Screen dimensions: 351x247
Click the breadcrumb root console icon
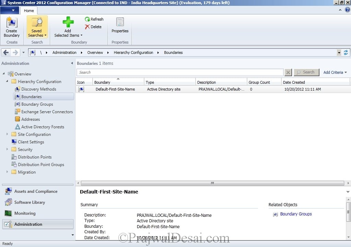33,52
